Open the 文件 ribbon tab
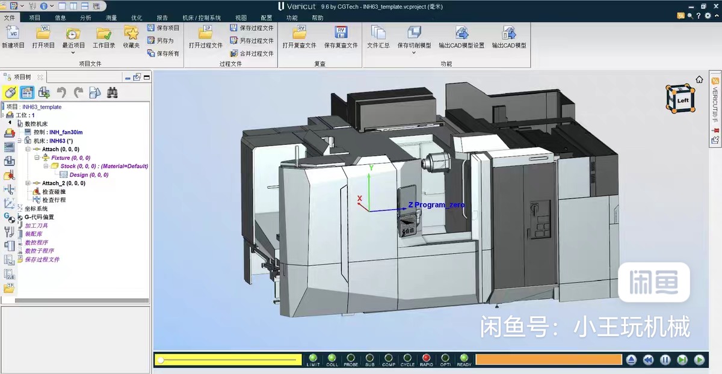Image resolution: width=722 pixels, height=374 pixels. pos(9,18)
